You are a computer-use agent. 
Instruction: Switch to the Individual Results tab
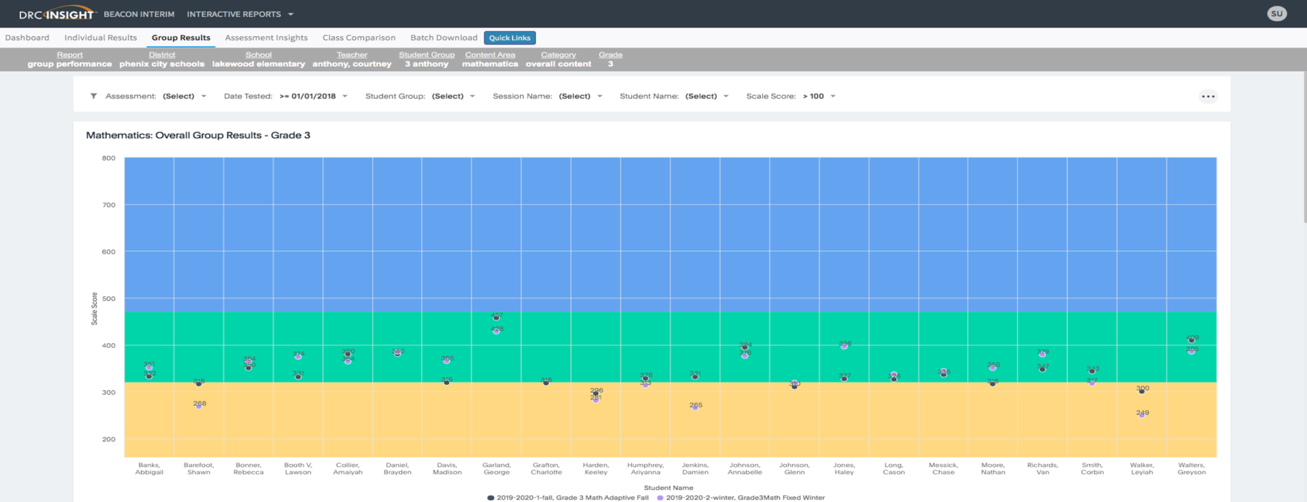click(100, 38)
